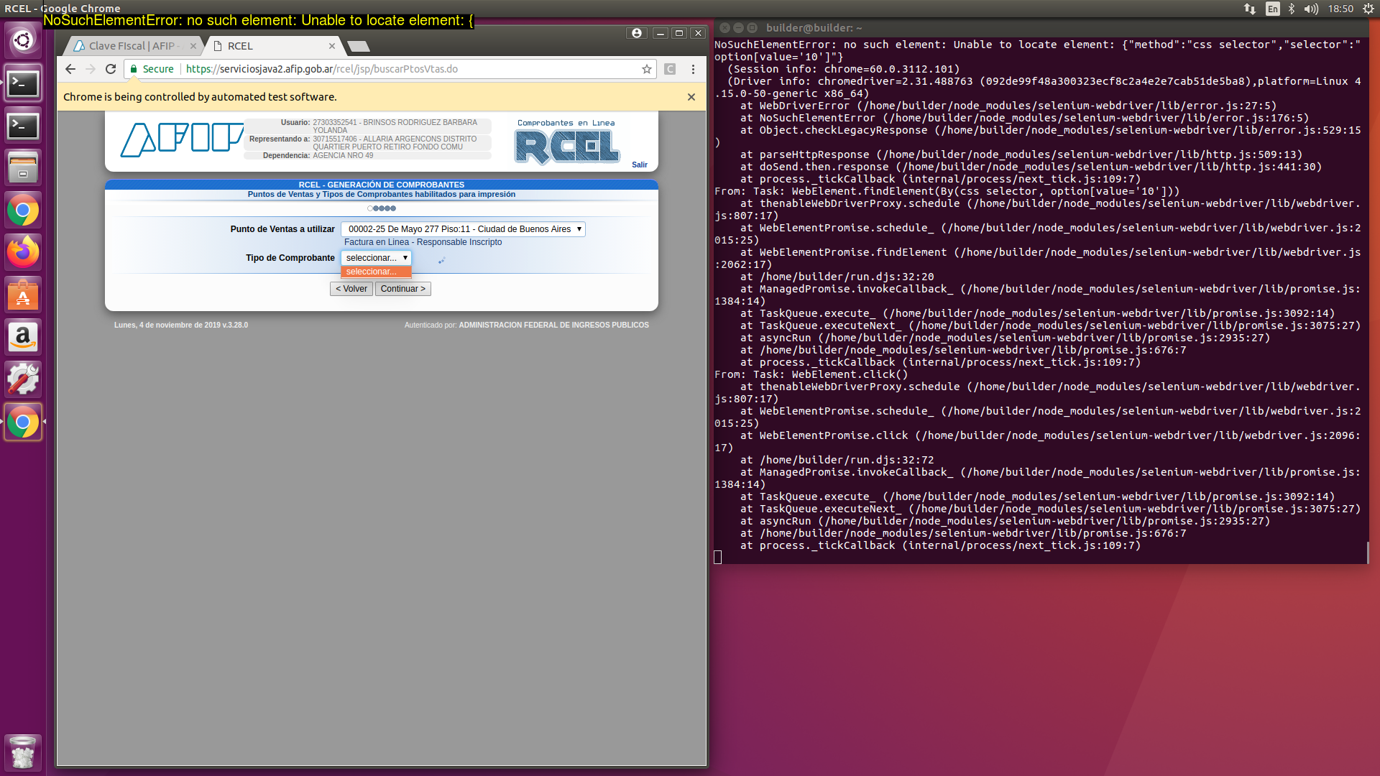The image size is (1380, 776).
Task: Click the RCEL Comprobantes en Linea logo
Action: pos(567,142)
